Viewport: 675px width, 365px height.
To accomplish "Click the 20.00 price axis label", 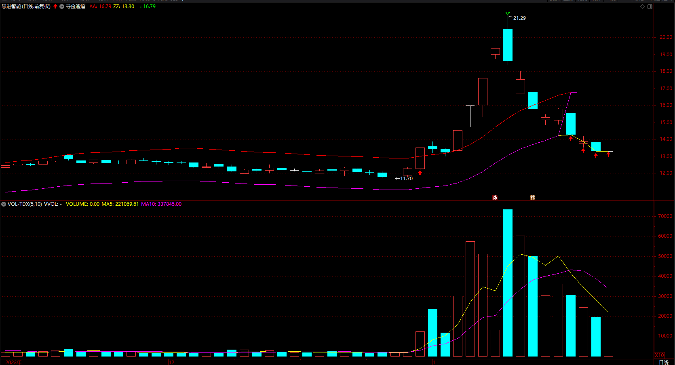I will (666, 37).
